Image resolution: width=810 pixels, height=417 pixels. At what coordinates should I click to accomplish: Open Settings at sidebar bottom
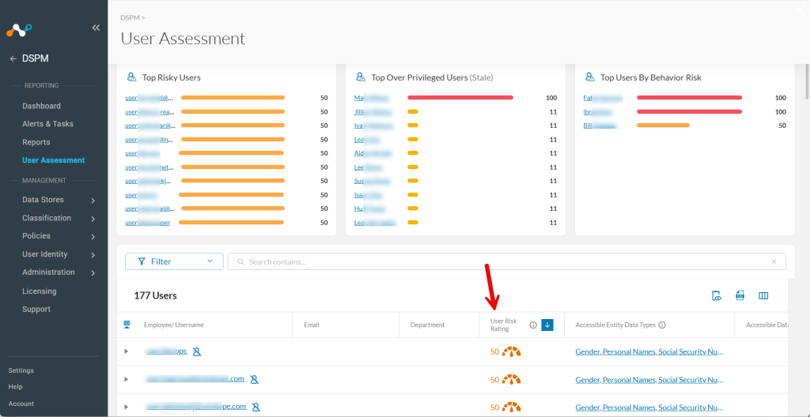pos(21,370)
